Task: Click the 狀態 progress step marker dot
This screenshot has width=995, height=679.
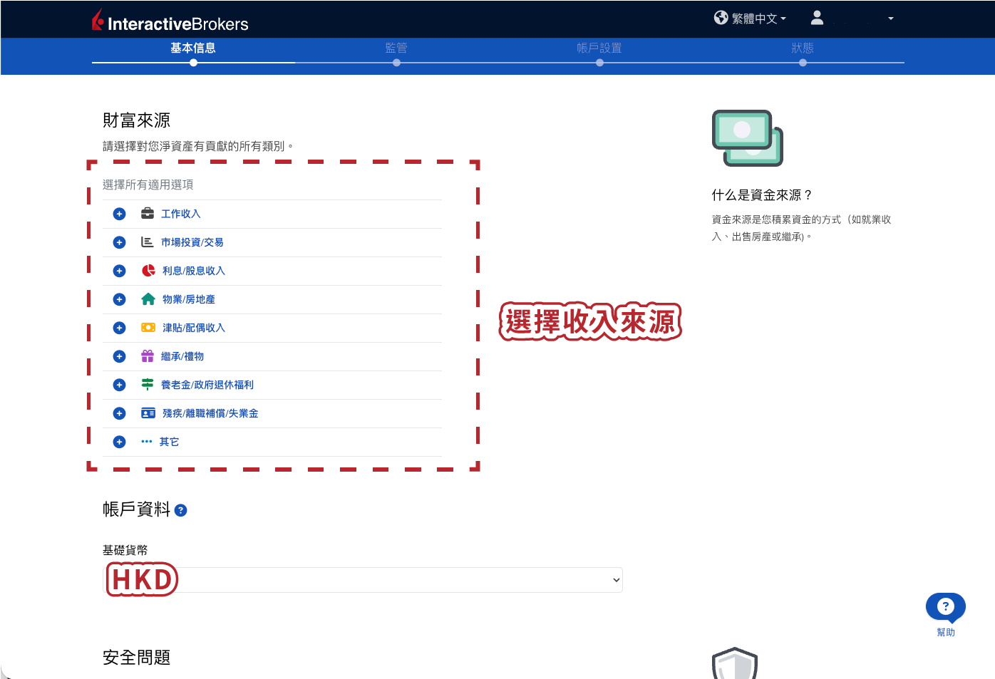Action: (x=803, y=63)
